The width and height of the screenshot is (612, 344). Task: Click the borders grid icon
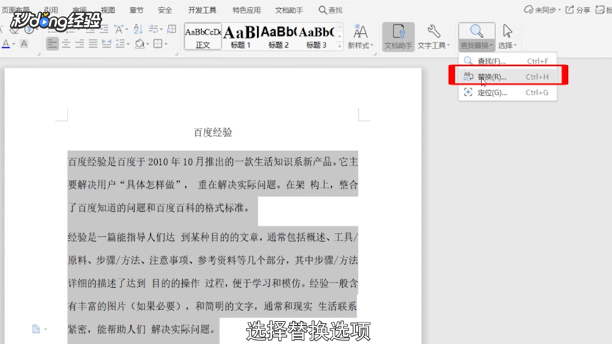tap(158, 44)
